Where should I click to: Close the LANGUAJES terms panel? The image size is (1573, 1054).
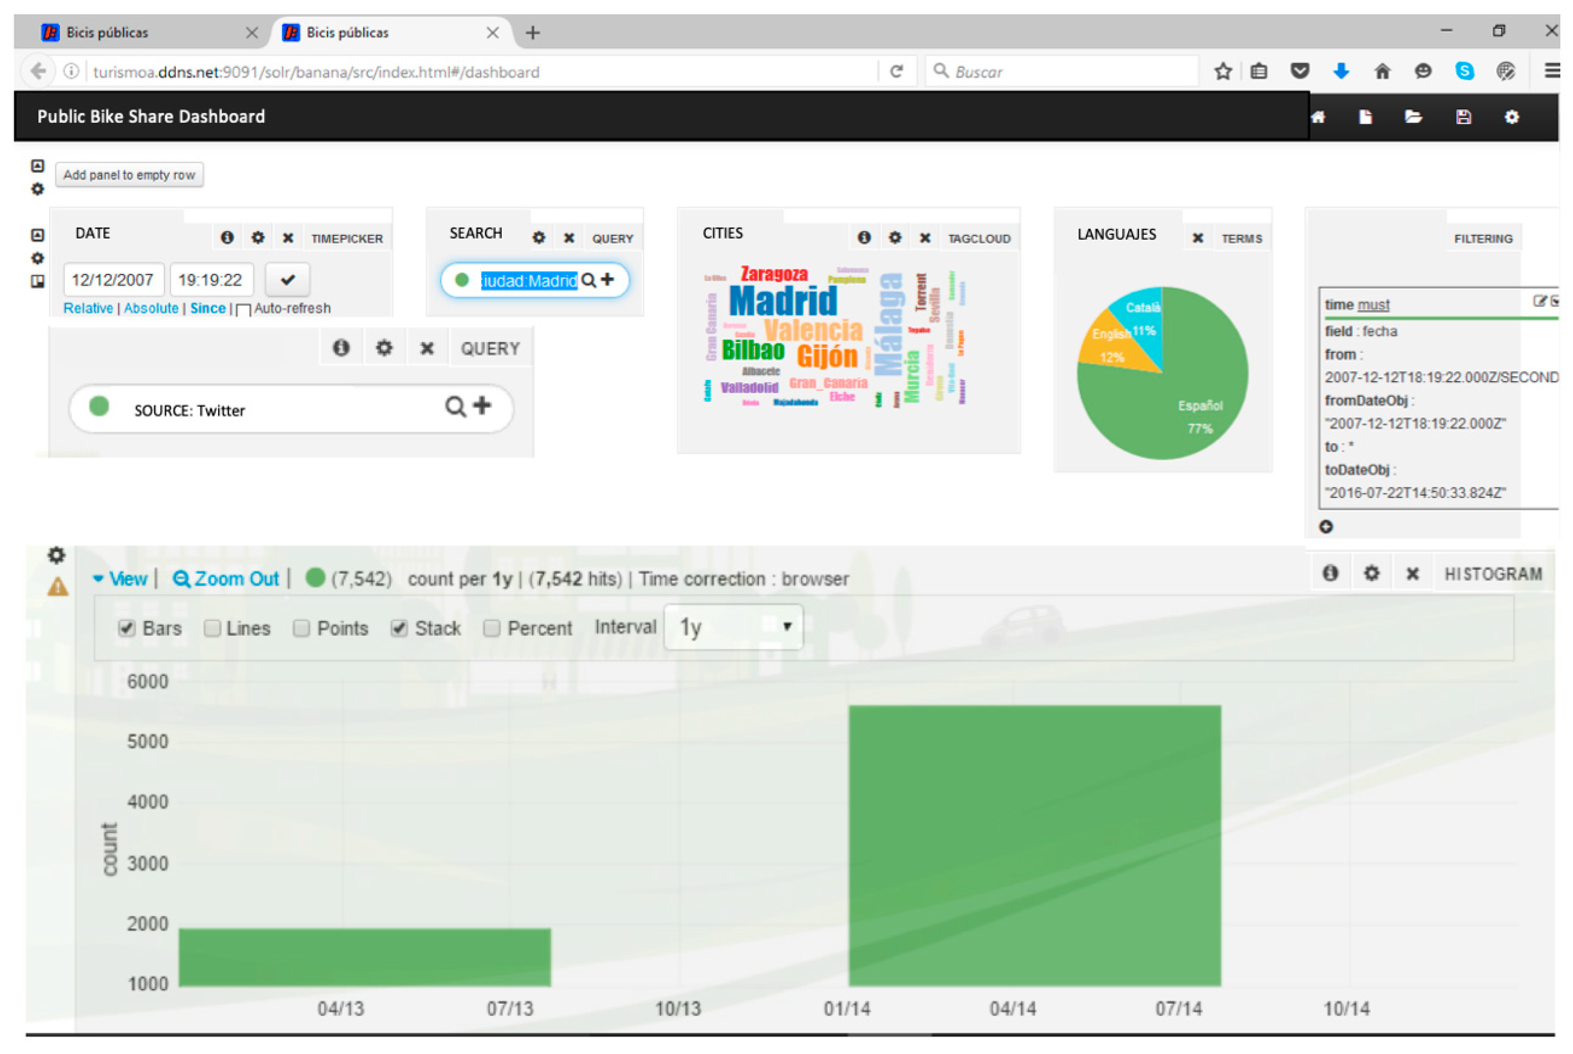click(1197, 238)
